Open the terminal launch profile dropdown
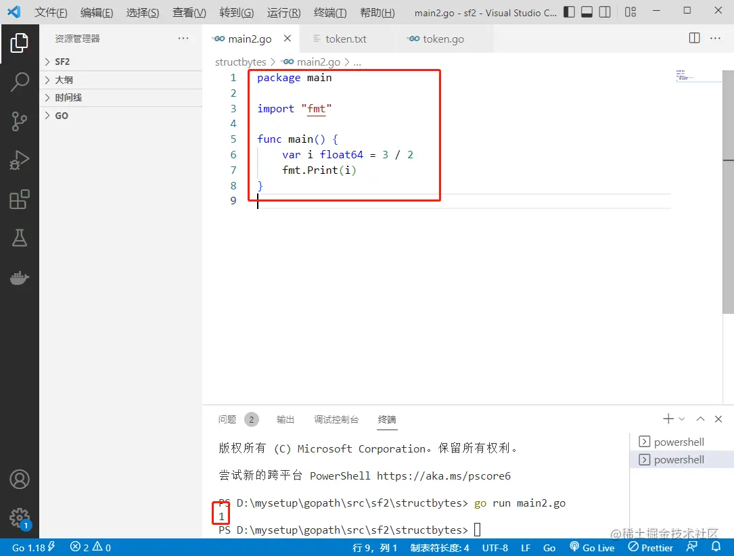 682,419
